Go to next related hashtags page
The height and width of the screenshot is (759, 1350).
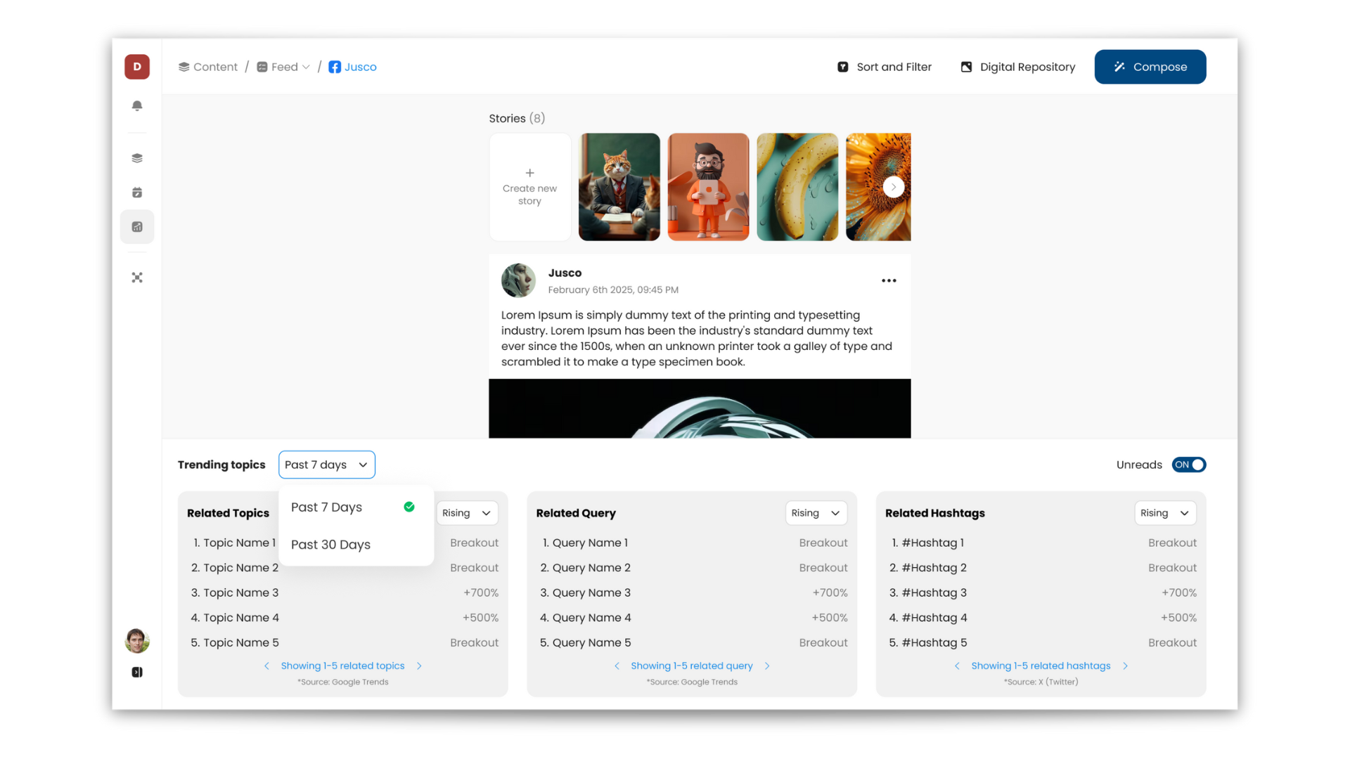coord(1125,666)
